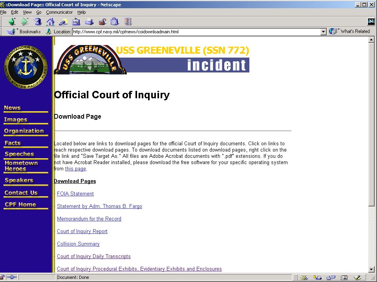
Task: Open the Help menu
Action: tap(82, 12)
